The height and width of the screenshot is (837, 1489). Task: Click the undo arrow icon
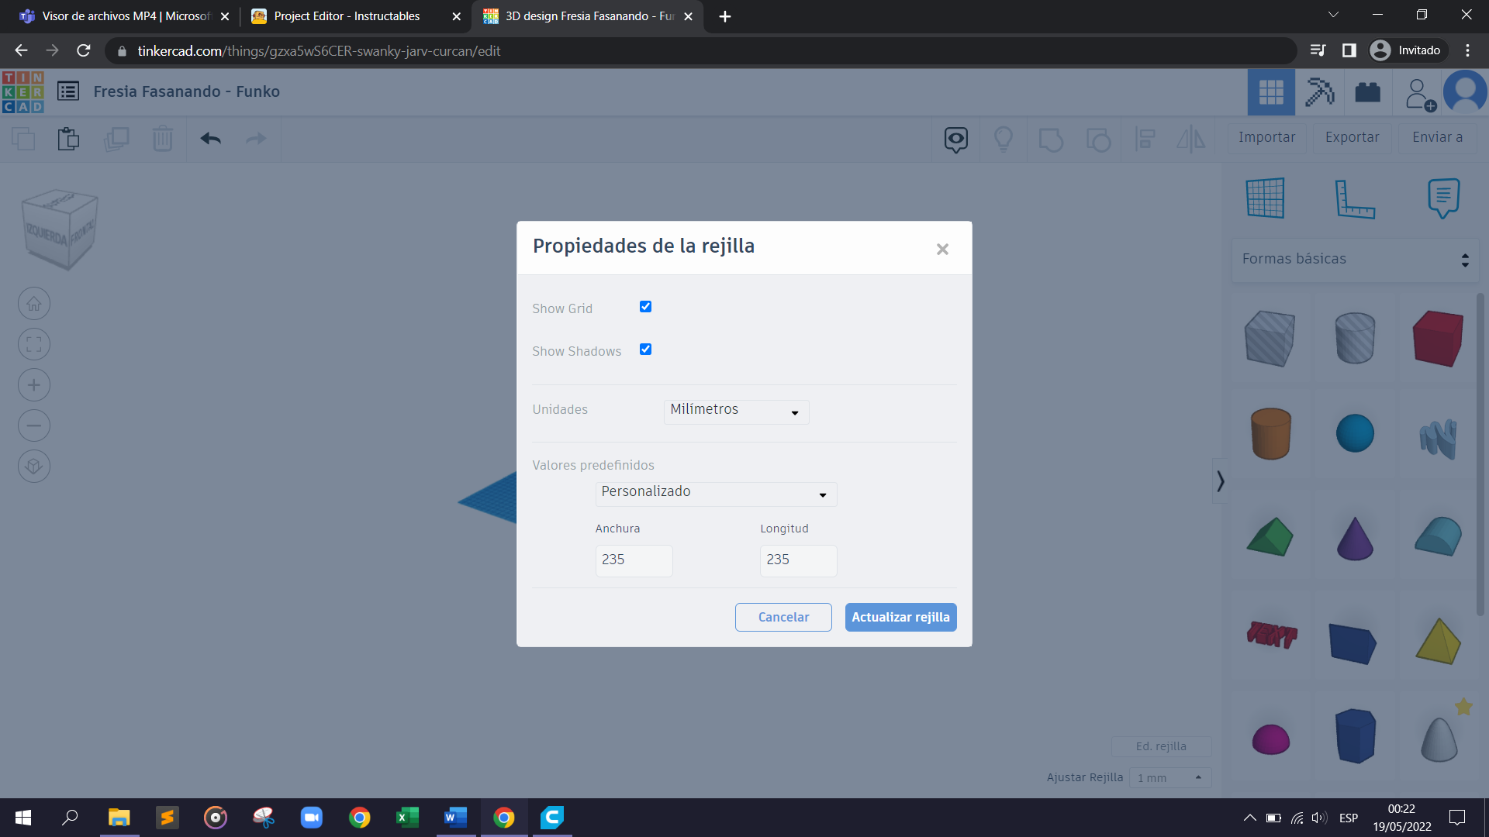210,139
